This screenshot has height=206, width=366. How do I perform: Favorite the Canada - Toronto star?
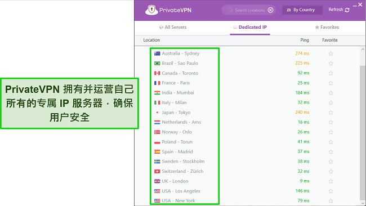331,73
